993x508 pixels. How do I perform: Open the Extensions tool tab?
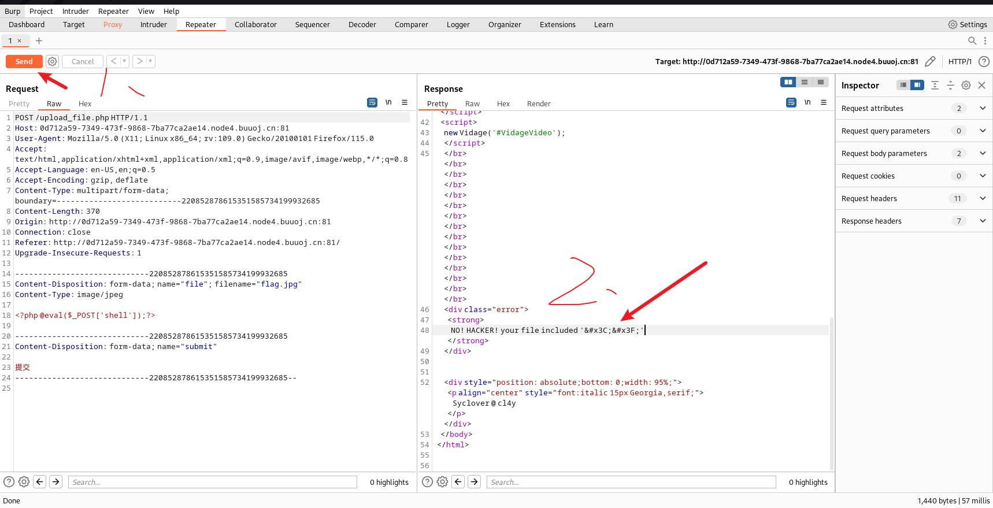[557, 24]
